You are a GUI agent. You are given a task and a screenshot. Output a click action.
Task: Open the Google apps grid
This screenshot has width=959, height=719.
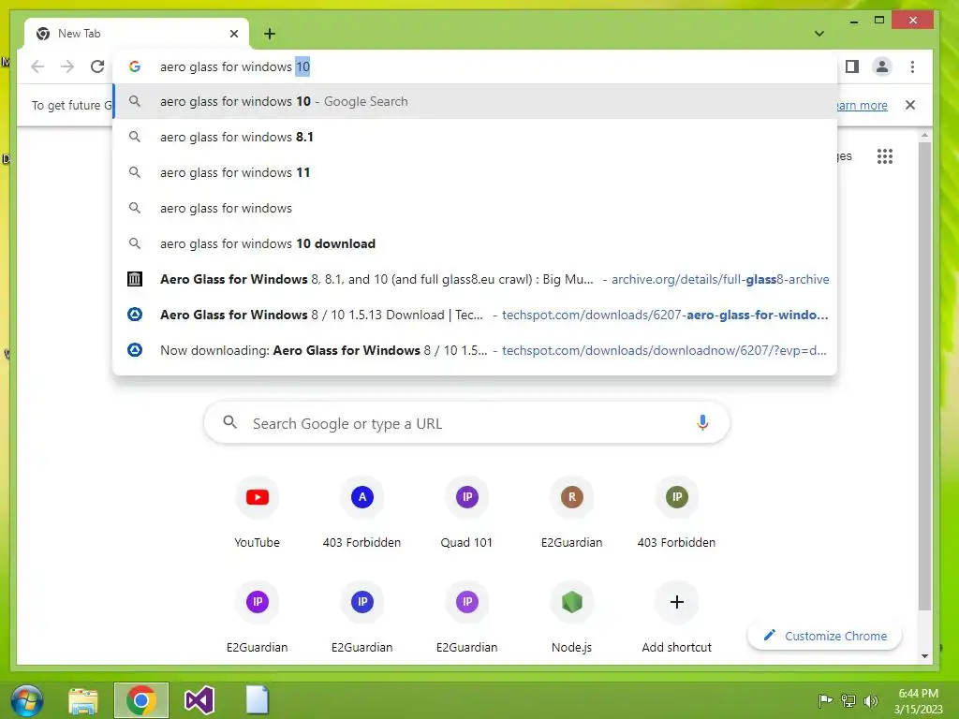[x=884, y=156]
